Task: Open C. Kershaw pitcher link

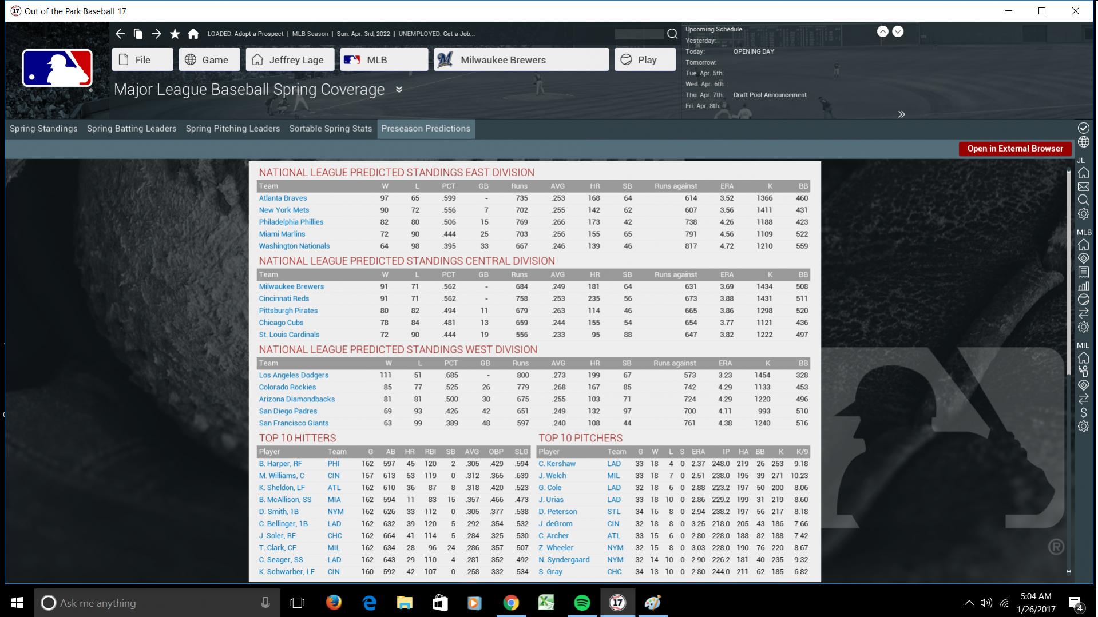Action: click(557, 464)
